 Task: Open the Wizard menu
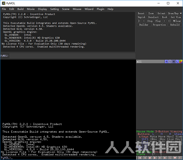pyautogui.click(x=89, y=9)
